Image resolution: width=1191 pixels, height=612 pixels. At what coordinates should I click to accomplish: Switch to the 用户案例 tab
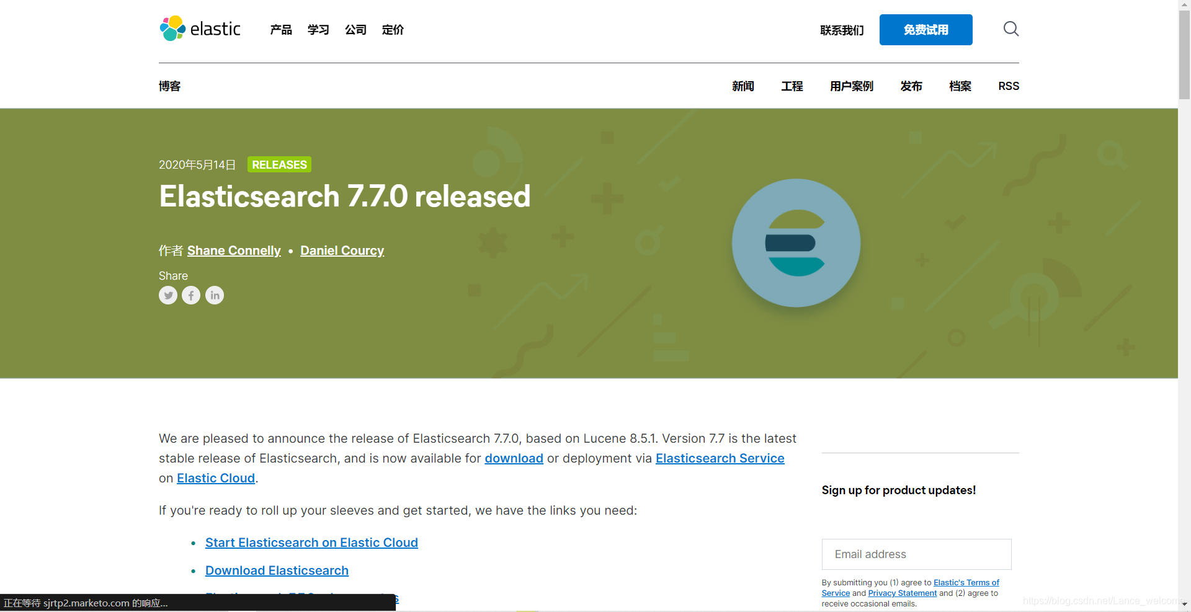pos(851,86)
